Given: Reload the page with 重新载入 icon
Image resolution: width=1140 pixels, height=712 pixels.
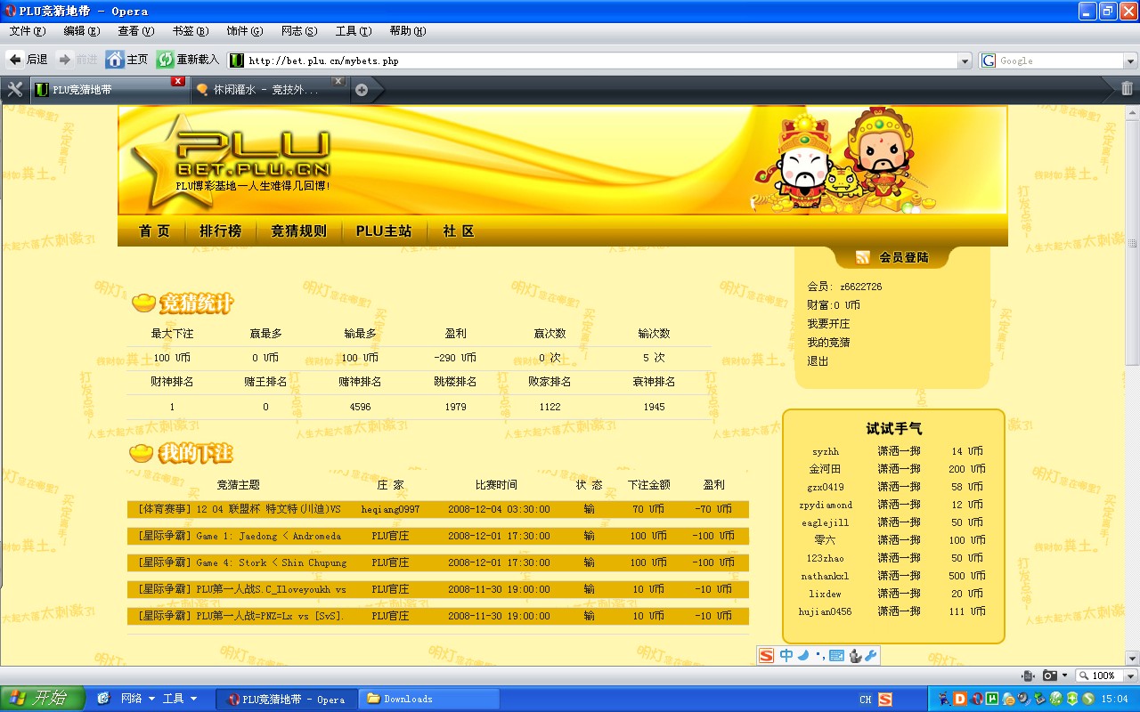Looking at the screenshot, I should pyautogui.click(x=165, y=60).
